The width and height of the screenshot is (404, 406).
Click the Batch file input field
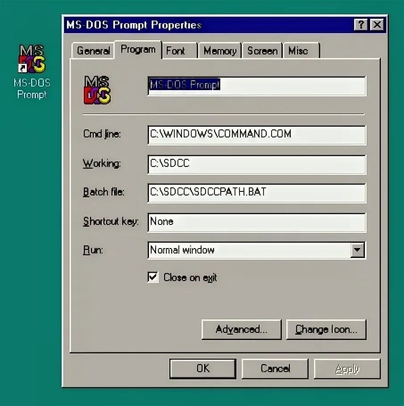click(x=257, y=193)
